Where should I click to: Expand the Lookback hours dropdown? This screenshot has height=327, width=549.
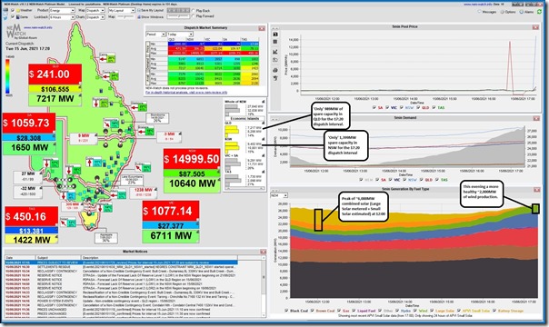pos(62,16)
